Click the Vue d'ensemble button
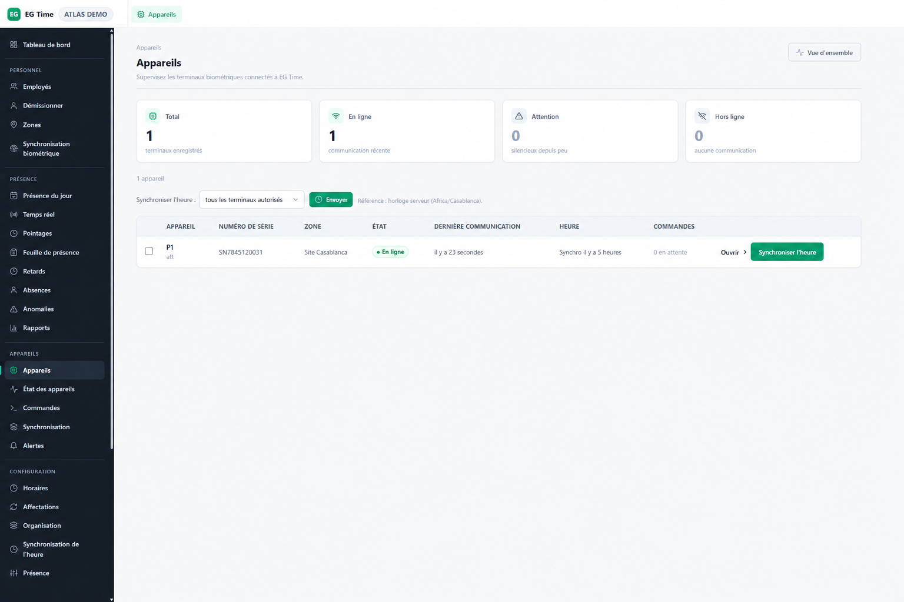The width and height of the screenshot is (904, 602). click(x=825, y=52)
